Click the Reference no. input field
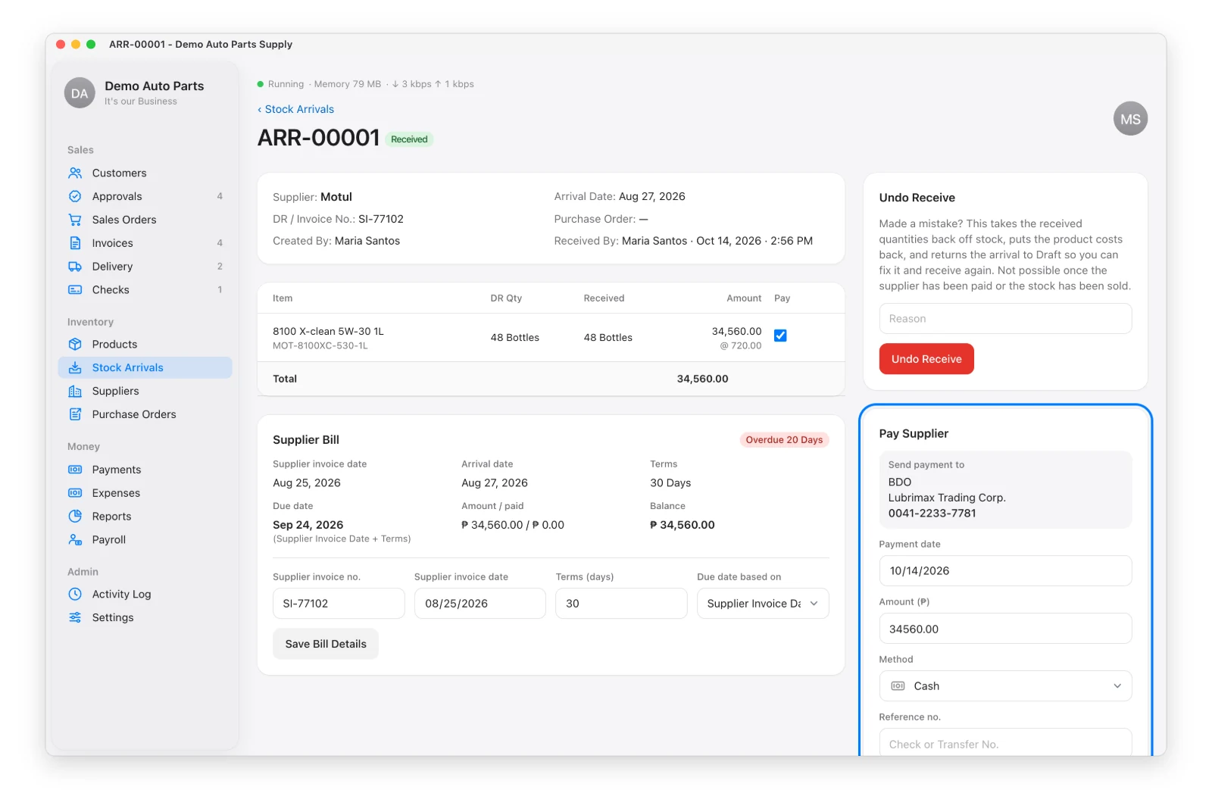 click(x=1005, y=743)
